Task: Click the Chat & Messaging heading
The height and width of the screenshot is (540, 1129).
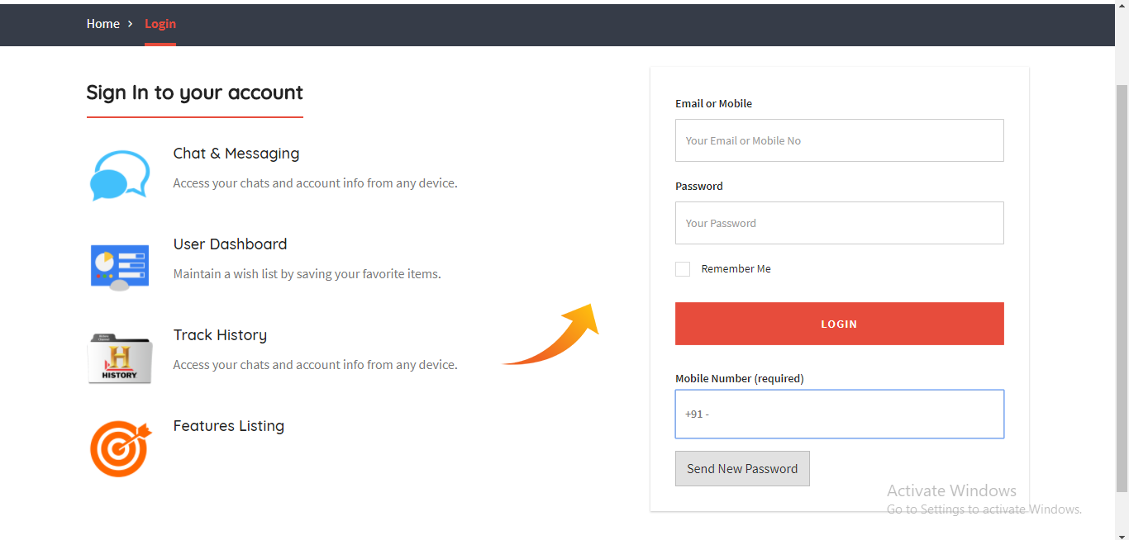Action: point(236,154)
